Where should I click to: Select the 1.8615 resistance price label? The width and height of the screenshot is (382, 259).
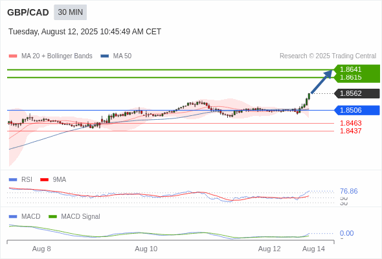(x=350, y=77)
